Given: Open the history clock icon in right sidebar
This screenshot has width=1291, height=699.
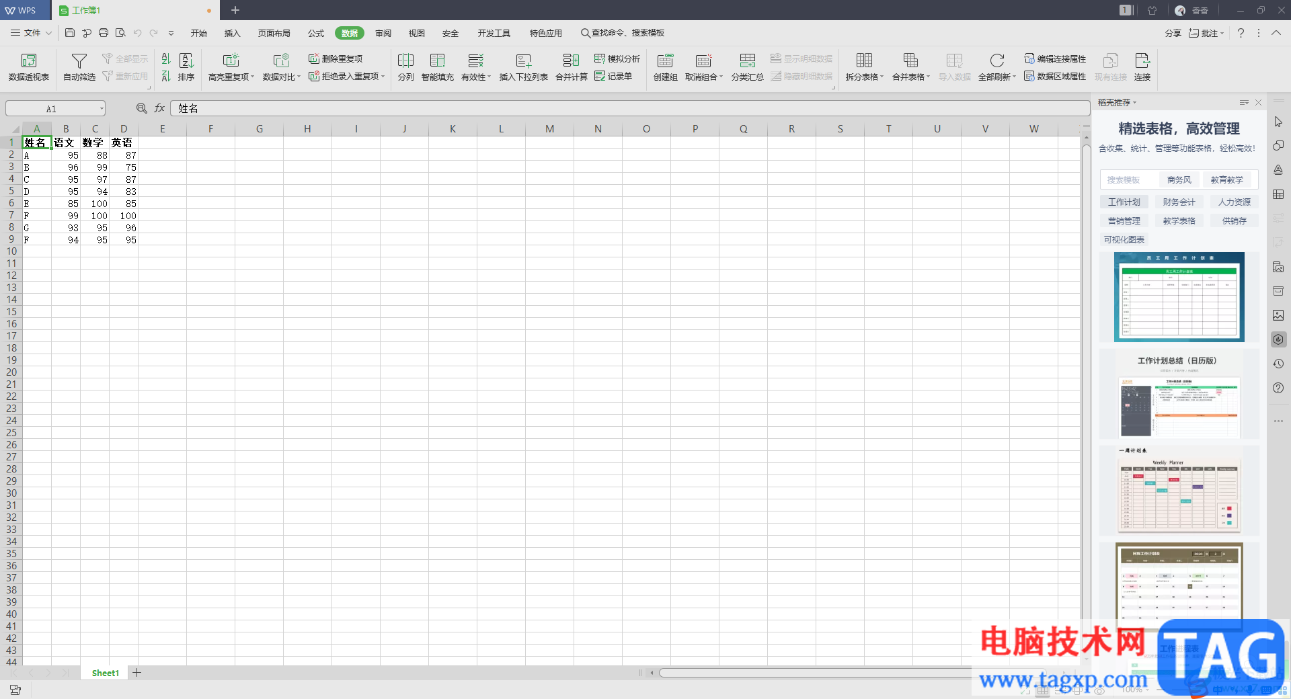Looking at the screenshot, I should pyautogui.click(x=1278, y=364).
